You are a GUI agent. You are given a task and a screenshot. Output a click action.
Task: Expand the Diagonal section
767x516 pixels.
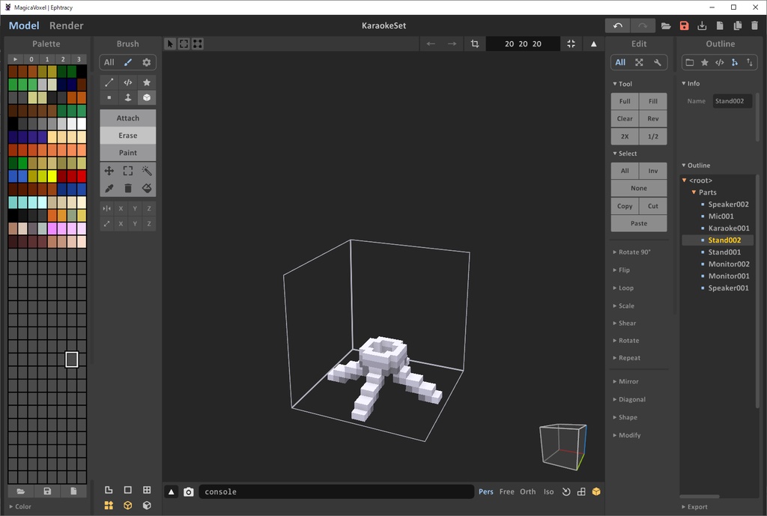click(629, 400)
